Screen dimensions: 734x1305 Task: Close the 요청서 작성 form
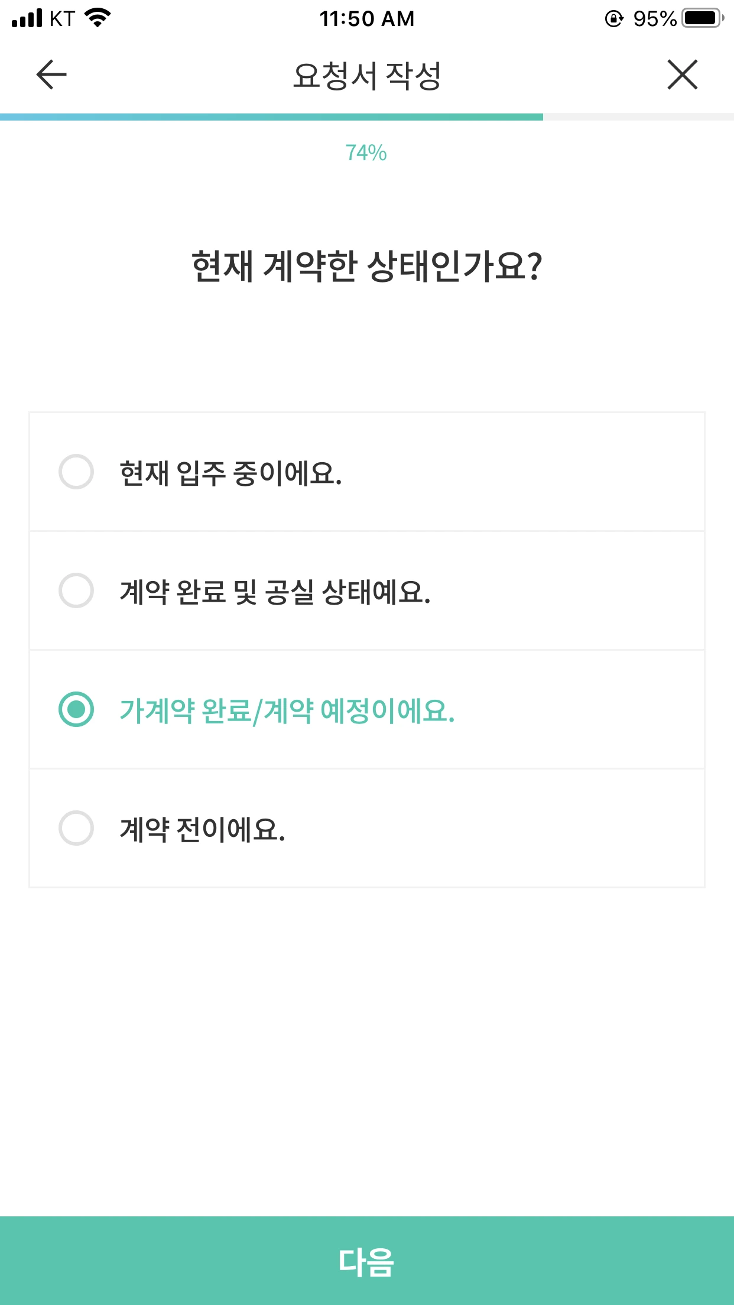[x=683, y=75]
